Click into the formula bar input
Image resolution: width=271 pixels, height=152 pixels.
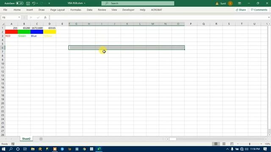[x=158, y=17]
